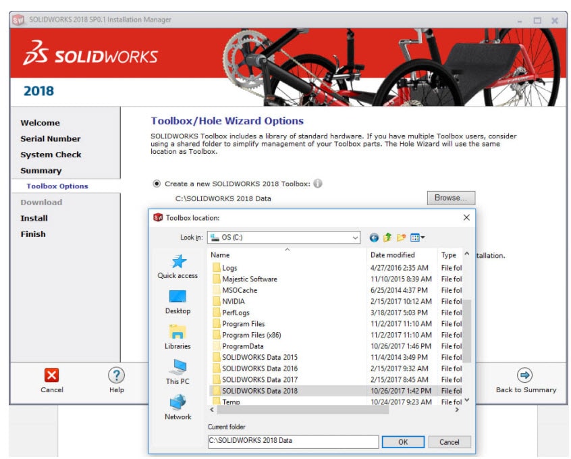Image resolution: width=571 pixels, height=459 pixels.
Task: Select Create a new SOLIDWORKS 2018 Toolbox radio
Action: pyautogui.click(x=157, y=184)
